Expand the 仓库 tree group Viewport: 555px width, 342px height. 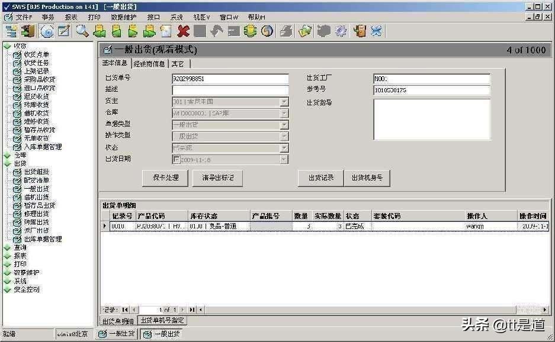tap(7, 155)
